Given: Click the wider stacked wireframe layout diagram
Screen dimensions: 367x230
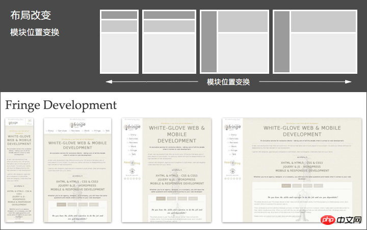Looking at the screenshot, I should coord(169,42).
